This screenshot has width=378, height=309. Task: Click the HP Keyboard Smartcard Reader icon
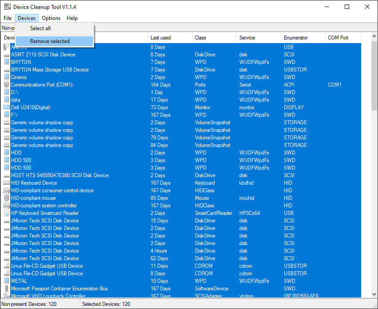(x=7, y=213)
